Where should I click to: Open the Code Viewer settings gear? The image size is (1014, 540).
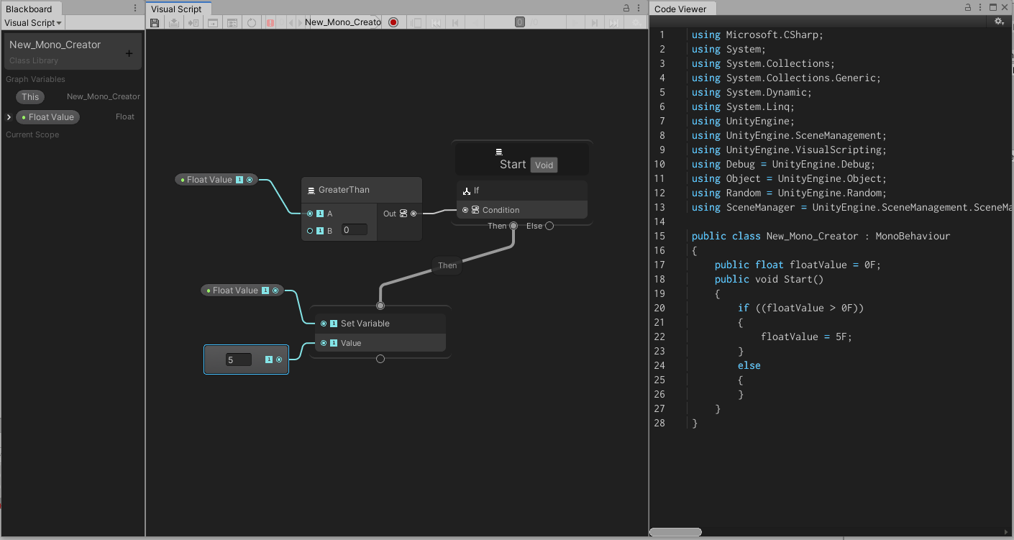1000,21
